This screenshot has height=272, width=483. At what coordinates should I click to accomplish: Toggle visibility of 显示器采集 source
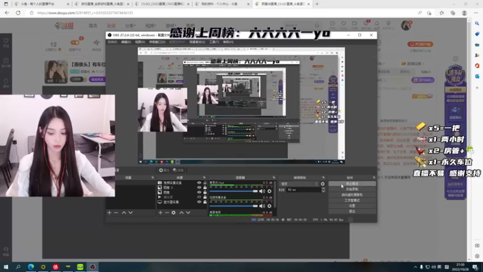click(x=199, y=202)
